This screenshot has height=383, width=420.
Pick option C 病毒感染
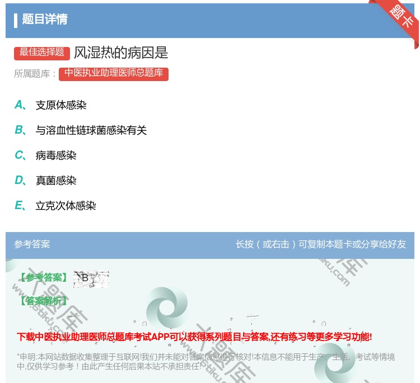45,155
